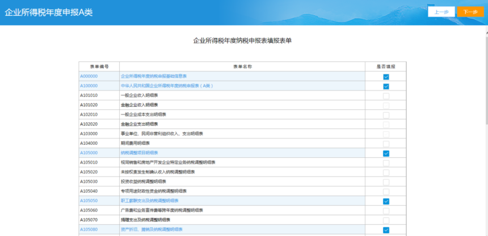Click the A105080 form number link
This screenshot has width=488, height=236.
point(89,229)
